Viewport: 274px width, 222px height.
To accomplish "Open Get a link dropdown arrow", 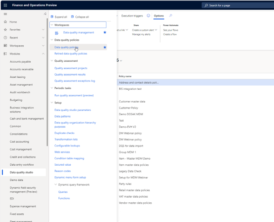I will pyautogui.click(x=127, y=30).
